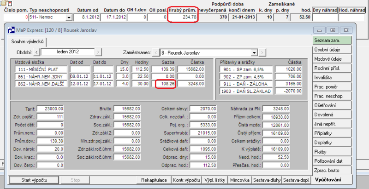Go to previous period with left arrow
369x189 pixels.
click(x=36, y=52)
